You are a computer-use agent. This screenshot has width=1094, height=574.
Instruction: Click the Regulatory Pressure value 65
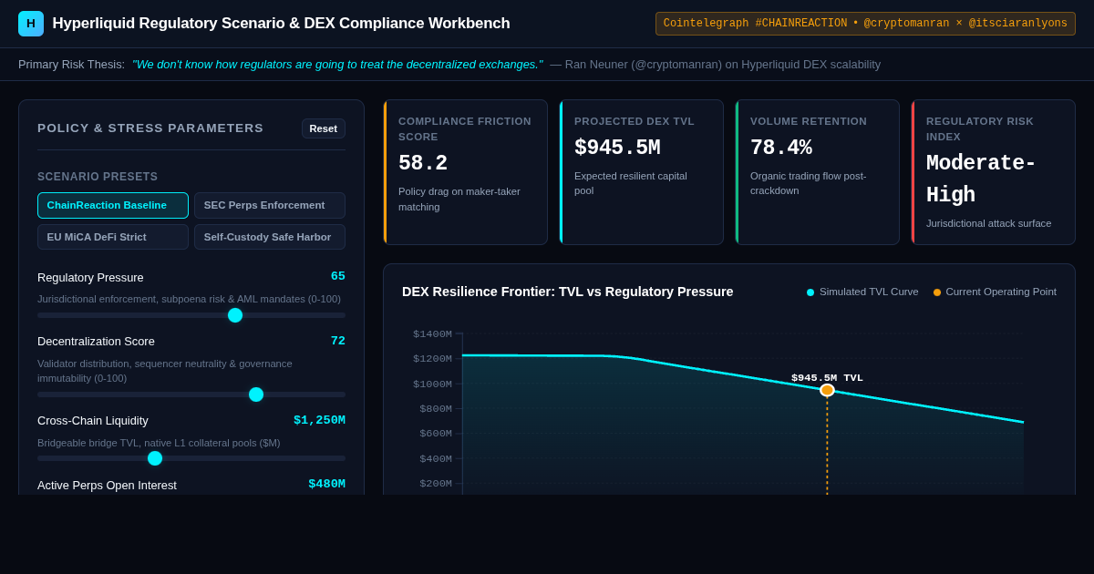[x=338, y=276]
